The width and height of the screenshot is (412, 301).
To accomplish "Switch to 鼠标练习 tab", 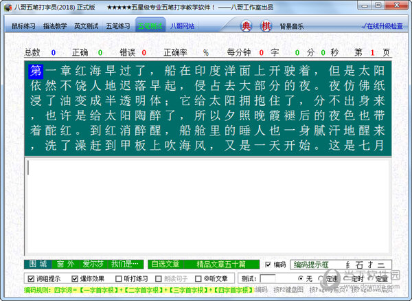I will pyautogui.click(x=23, y=26).
